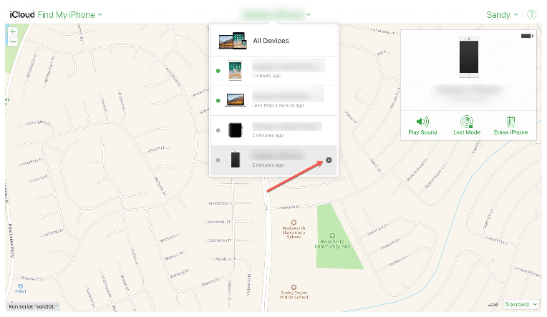Open the Sandy account menu
547x317 pixels.
pyautogui.click(x=502, y=14)
